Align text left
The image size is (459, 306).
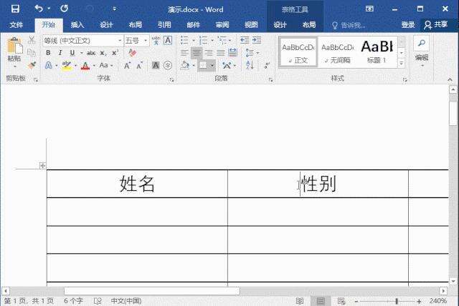click(x=184, y=53)
